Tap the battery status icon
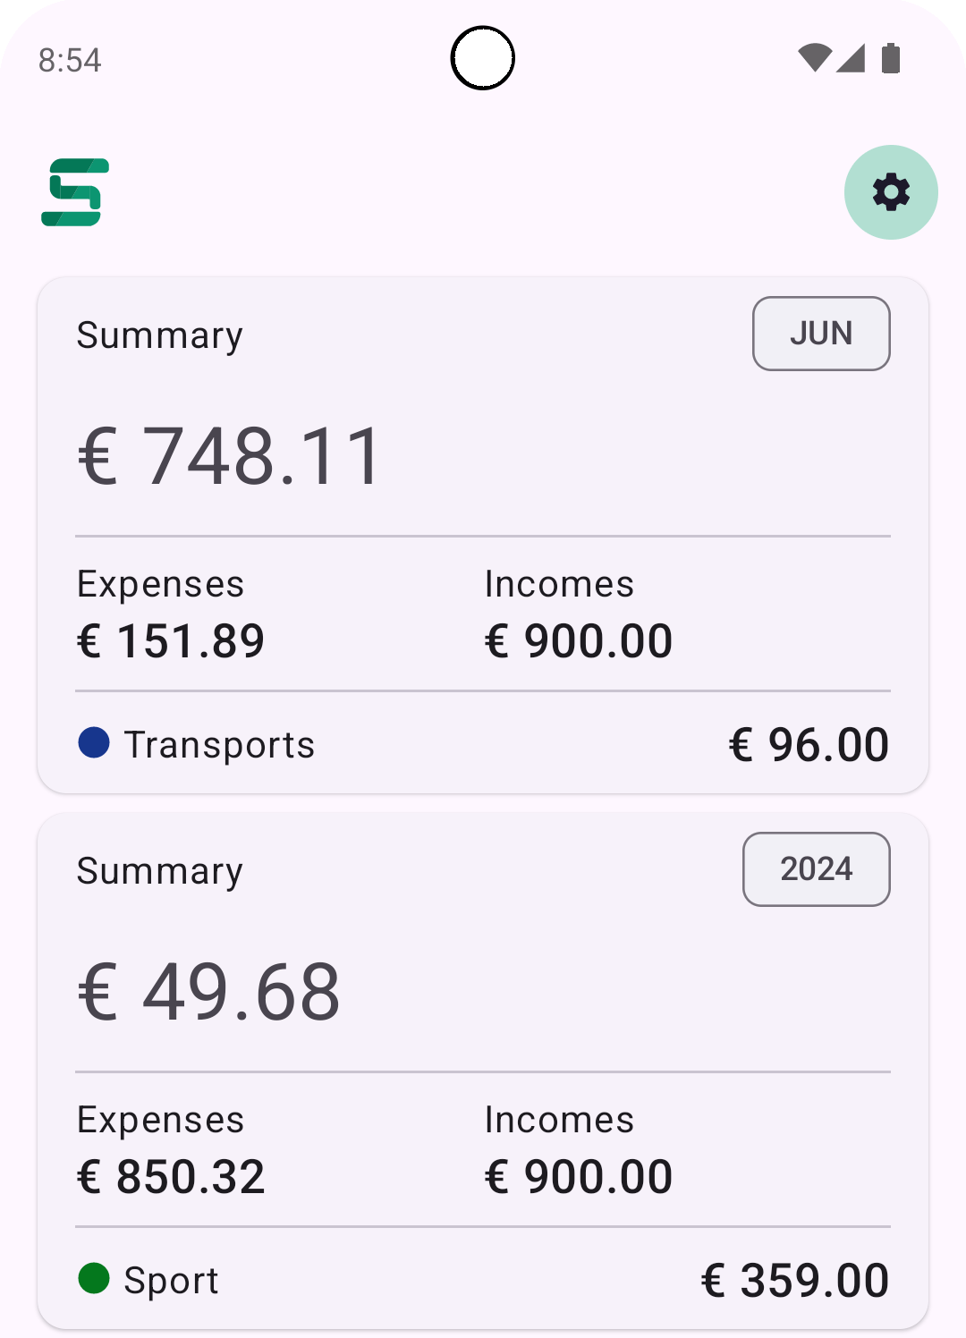The height and width of the screenshot is (1338, 966). 891,58
